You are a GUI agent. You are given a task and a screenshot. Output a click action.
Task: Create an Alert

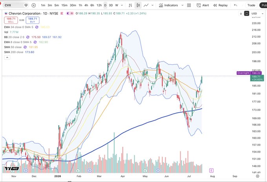203,5
